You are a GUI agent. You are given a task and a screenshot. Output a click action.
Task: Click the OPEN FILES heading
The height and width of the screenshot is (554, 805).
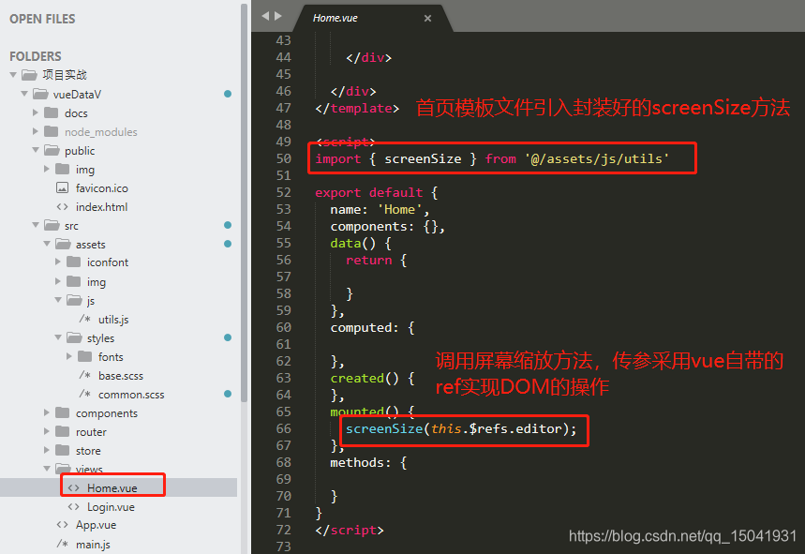[x=42, y=19]
